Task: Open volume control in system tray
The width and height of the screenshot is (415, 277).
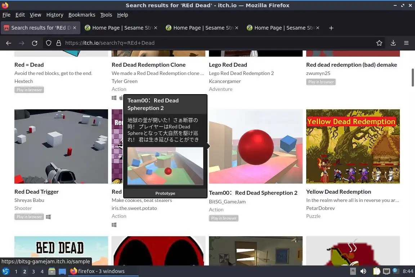Action: click(363, 271)
